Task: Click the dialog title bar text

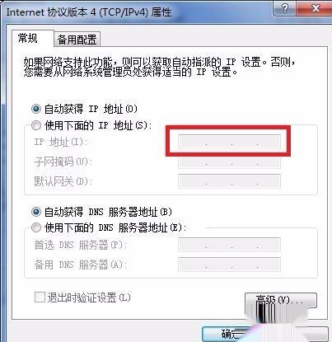Action: click(89, 12)
